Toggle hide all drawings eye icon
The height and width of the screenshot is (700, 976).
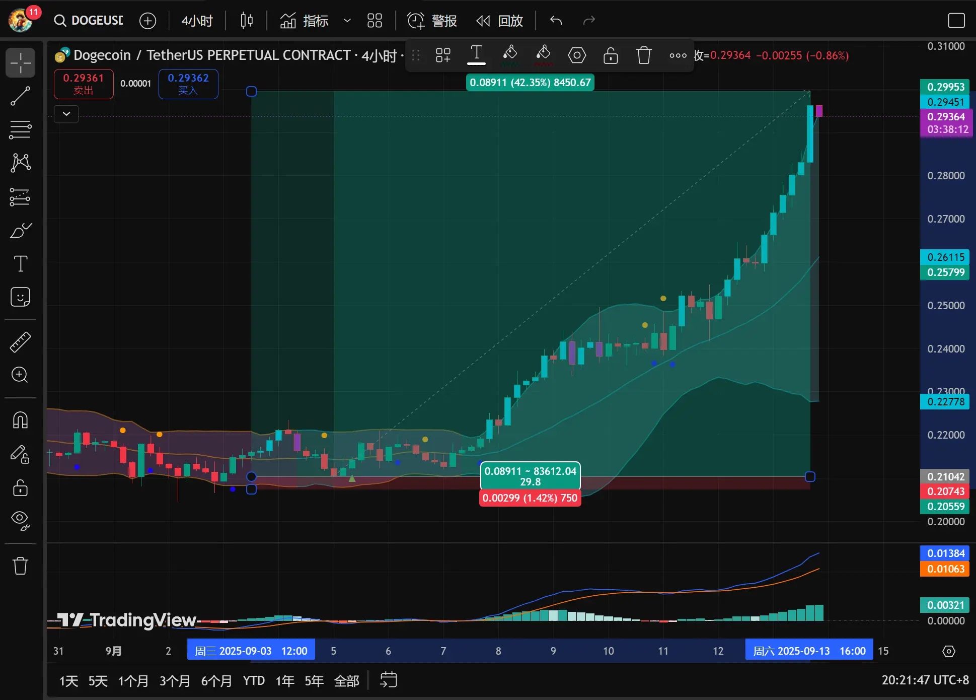pos(21,520)
